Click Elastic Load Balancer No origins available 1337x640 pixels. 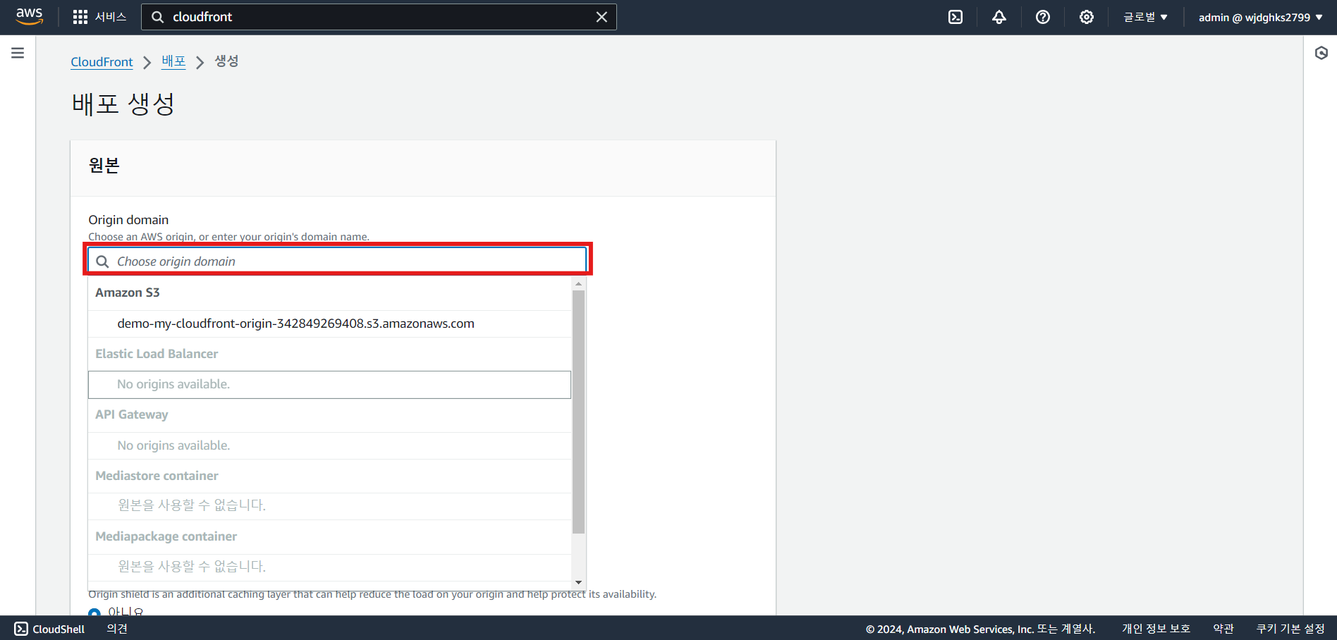point(329,384)
